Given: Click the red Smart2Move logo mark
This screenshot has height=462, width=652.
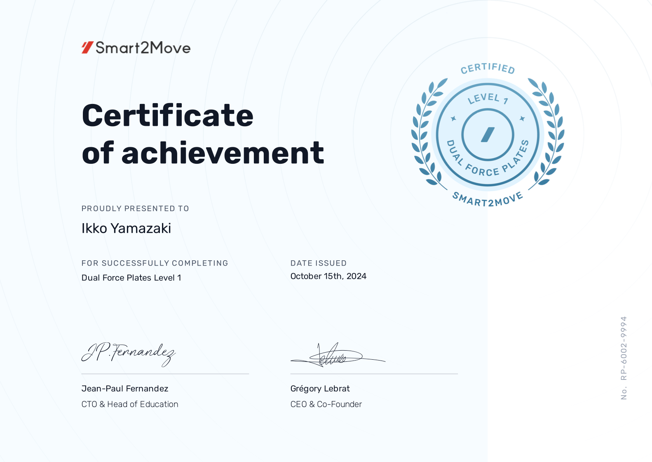Looking at the screenshot, I should pos(87,48).
